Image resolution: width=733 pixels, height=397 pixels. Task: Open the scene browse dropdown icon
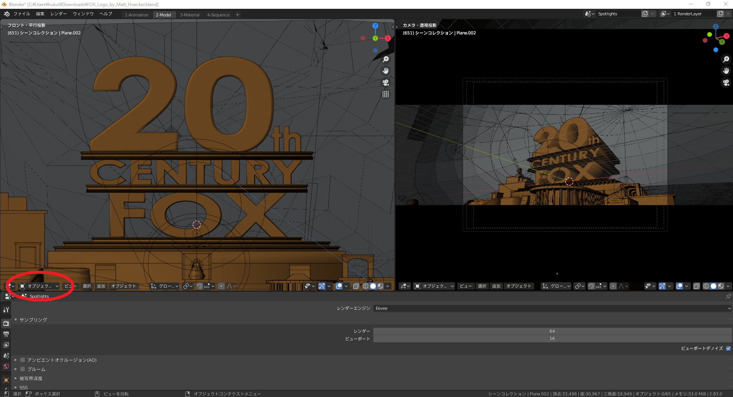(590, 14)
